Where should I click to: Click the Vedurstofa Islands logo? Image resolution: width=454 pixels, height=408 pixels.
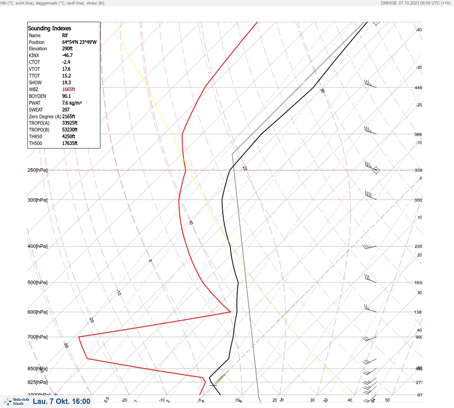pyautogui.click(x=16, y=402)
